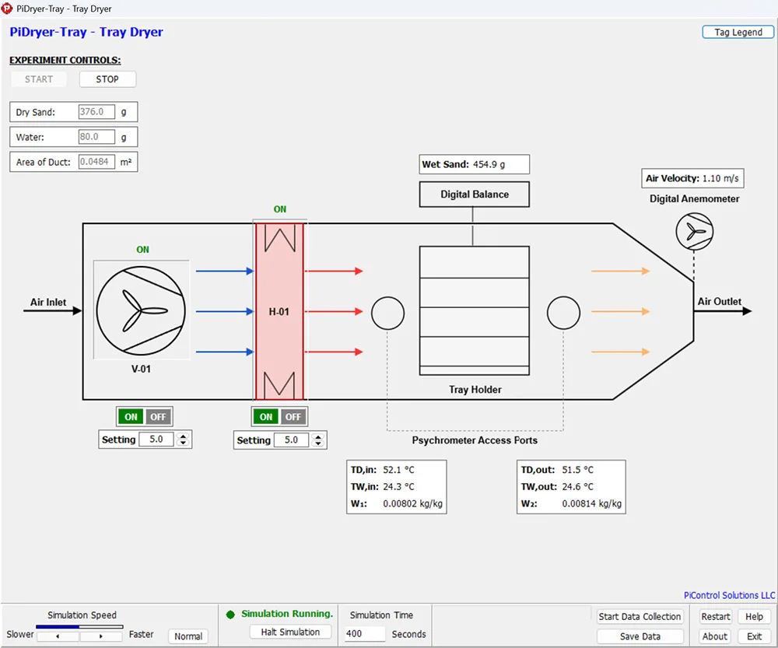
Task: Decrease fan Setting with down arrow
Action: pyautogui.click(x=183, y=443)
